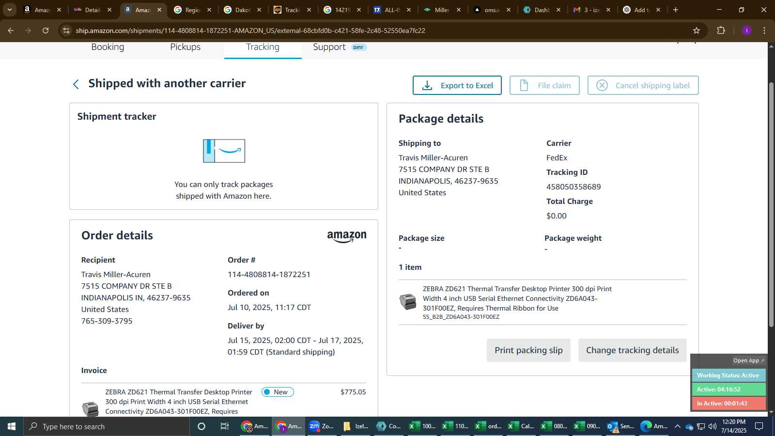
Task: Open the Zoom app in taskbar
Action: coord(322,426)
